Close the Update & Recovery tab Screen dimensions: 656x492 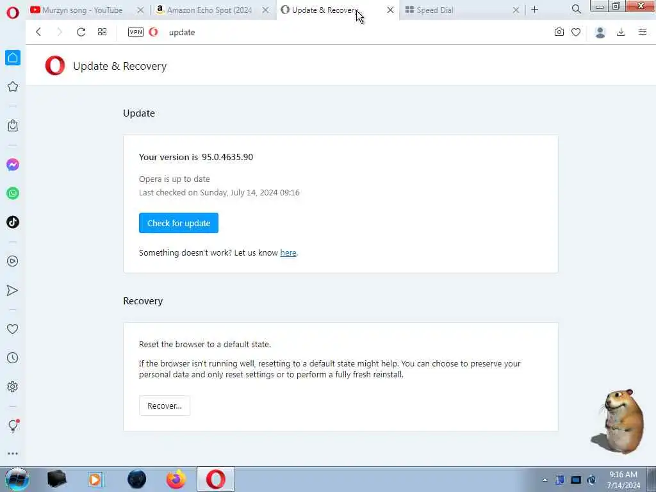pos(390,10)
